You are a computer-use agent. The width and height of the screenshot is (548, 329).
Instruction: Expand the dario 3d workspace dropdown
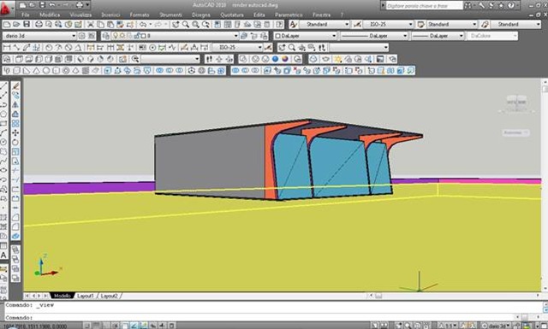pyautogui.click(x=39, y=36)
